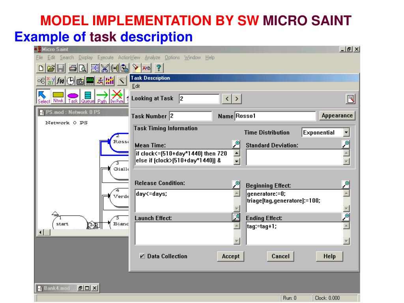Go to previous task with left arrow
Viewport: 404px width, 303px height.
point(227,99)
